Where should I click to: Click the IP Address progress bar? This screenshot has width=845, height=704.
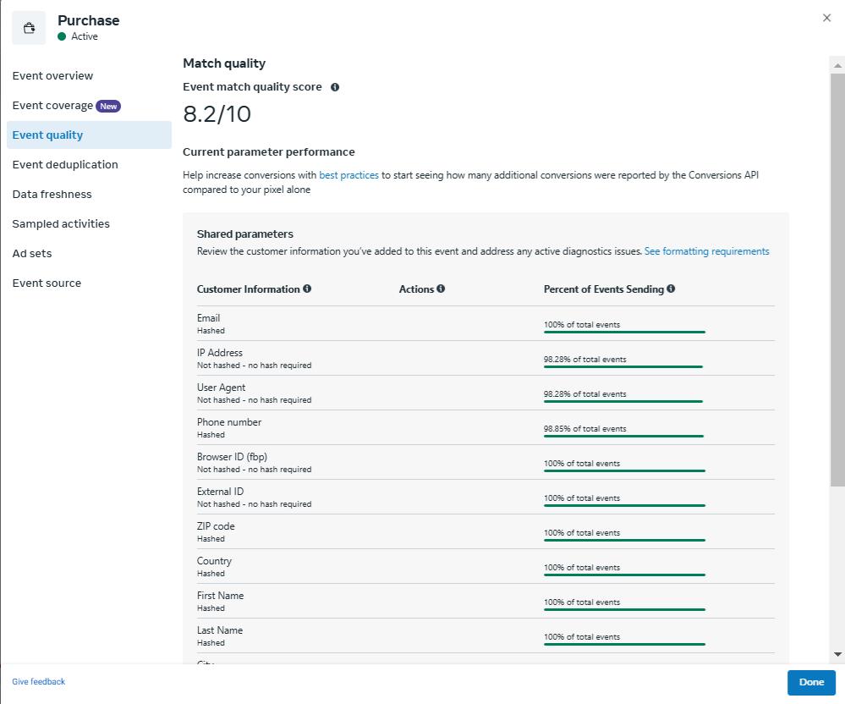click(x=623, y=367)
